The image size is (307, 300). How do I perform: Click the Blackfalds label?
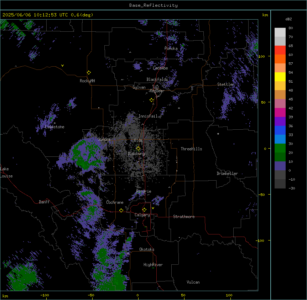[157, 79]
